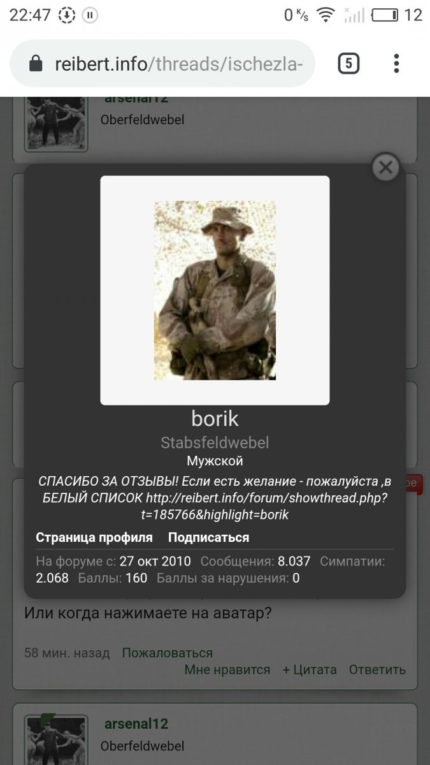Tap the Wi-Fi status indicator
The image size is (430, 765).
pyautogui.click(x=326, y=15)
